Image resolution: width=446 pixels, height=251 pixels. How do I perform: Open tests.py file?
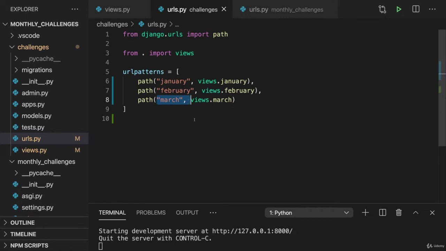tap(44, 128)
